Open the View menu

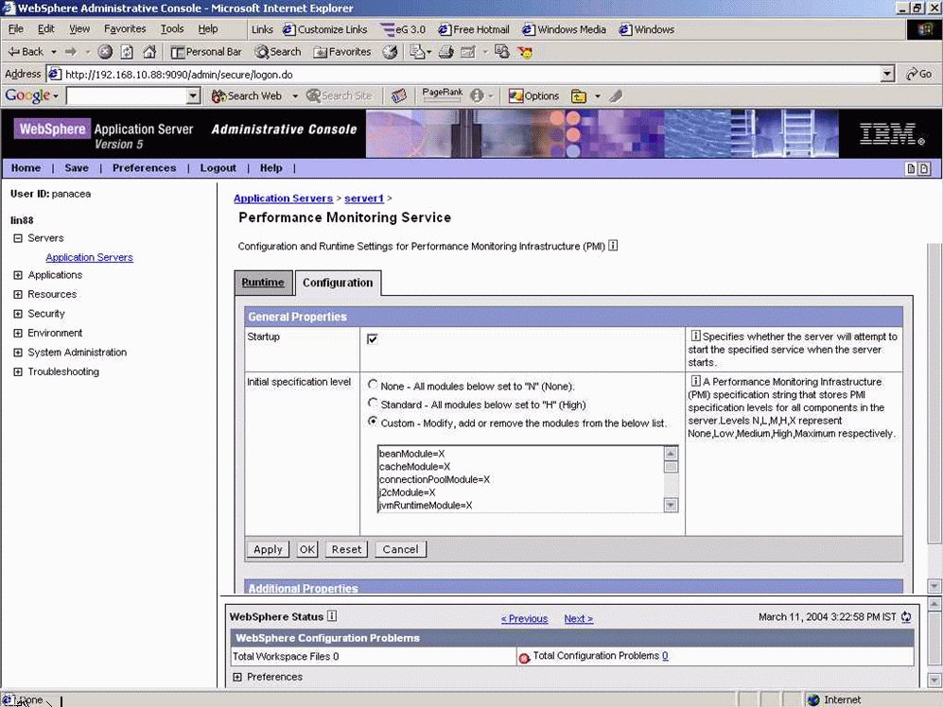[79, 29]
